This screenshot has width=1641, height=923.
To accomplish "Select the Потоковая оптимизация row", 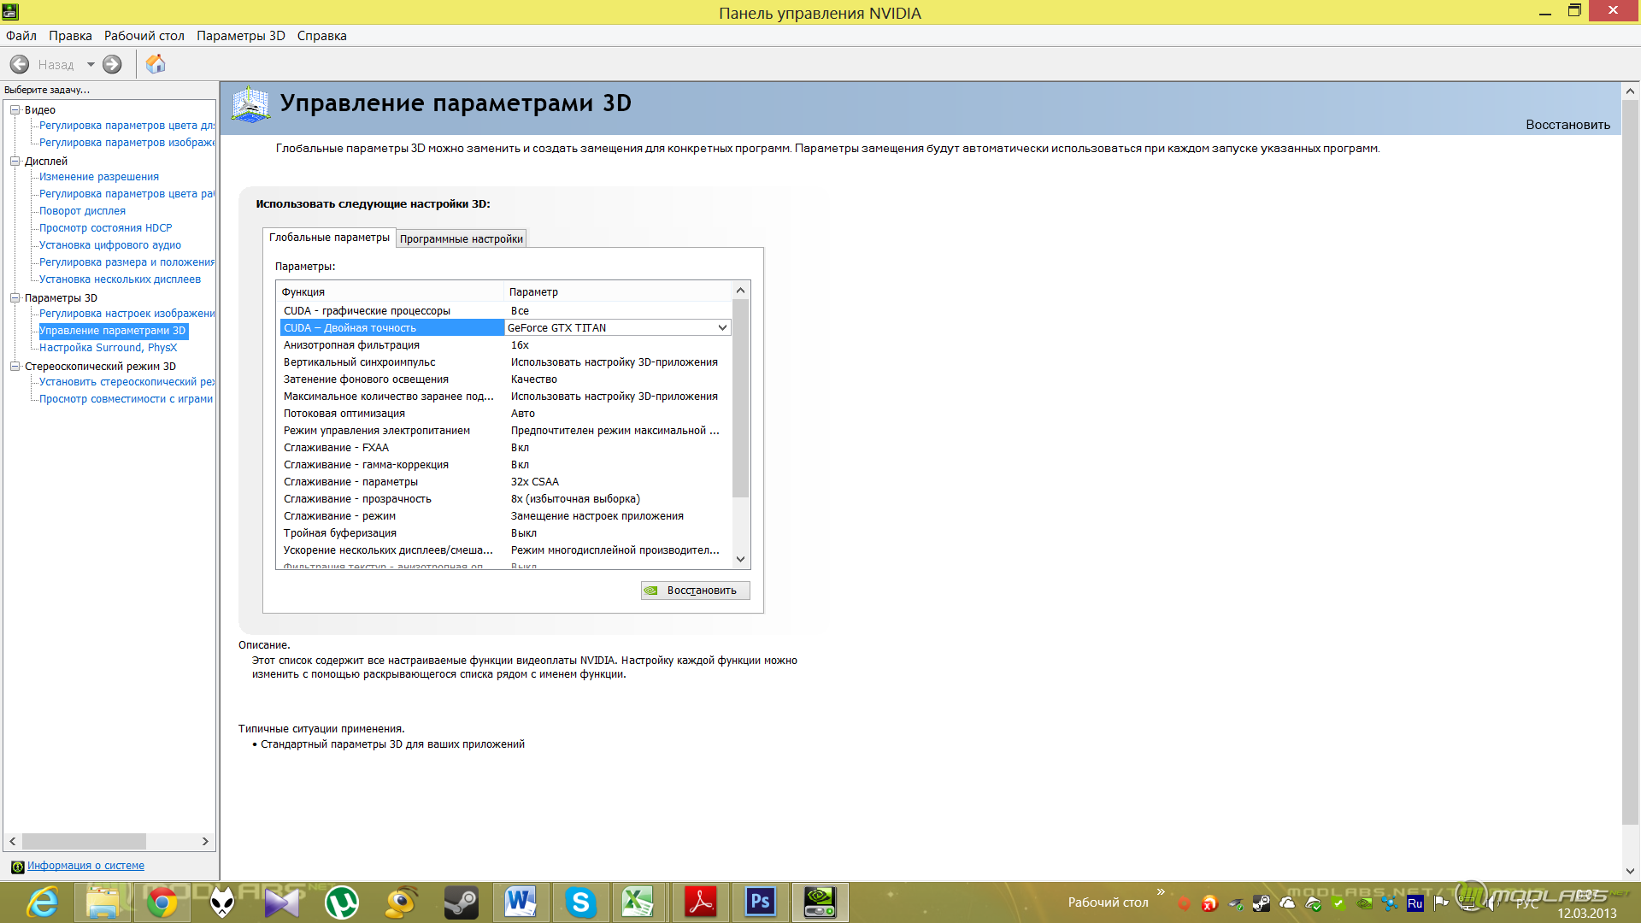I will tap(505, 414).
